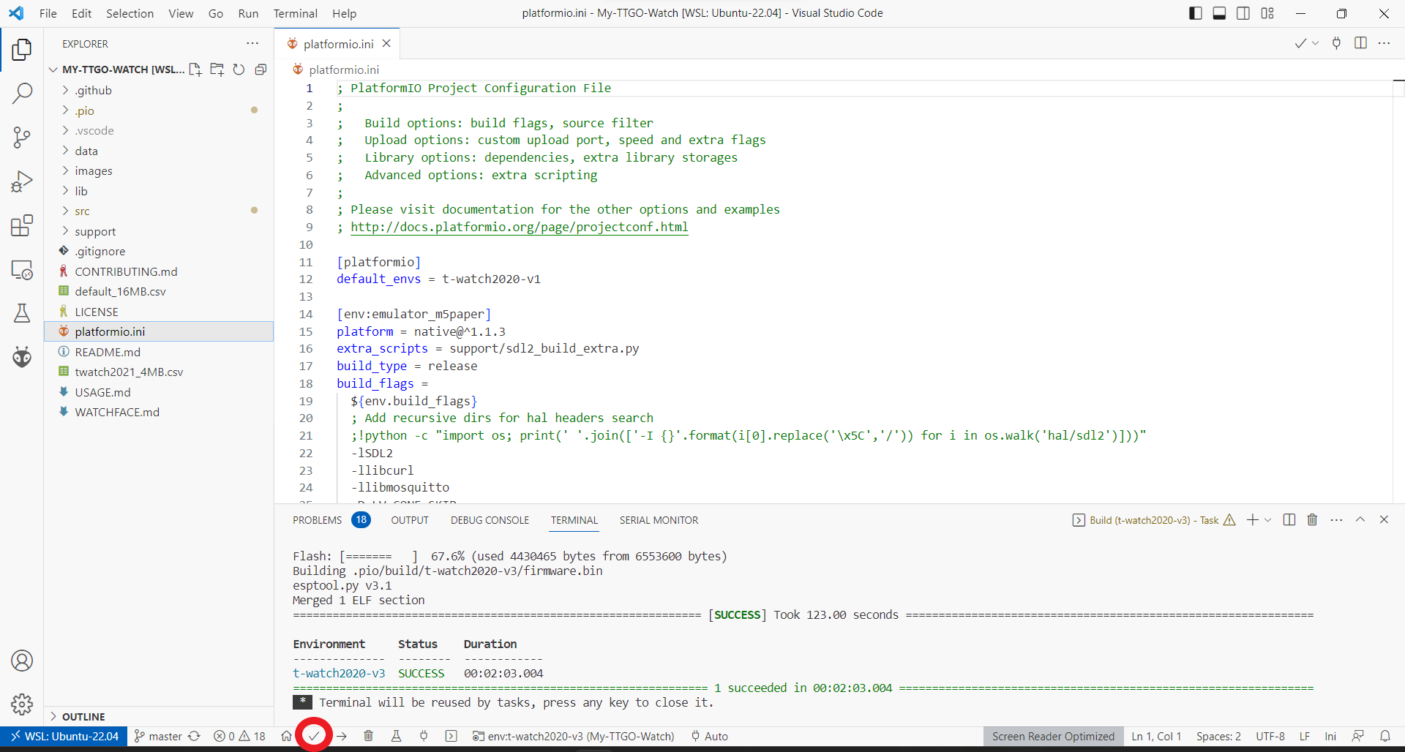Open the Search view in activity bar
The image size is (1405, 752).
click(x=22, y=93)
